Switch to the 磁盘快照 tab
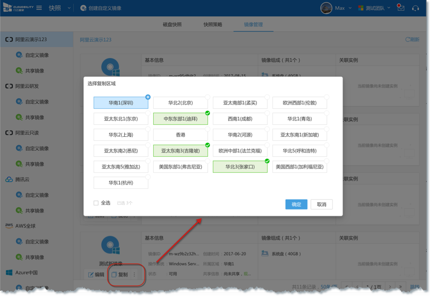This screenshot has width=430, height=296. (x=172, y=25)
